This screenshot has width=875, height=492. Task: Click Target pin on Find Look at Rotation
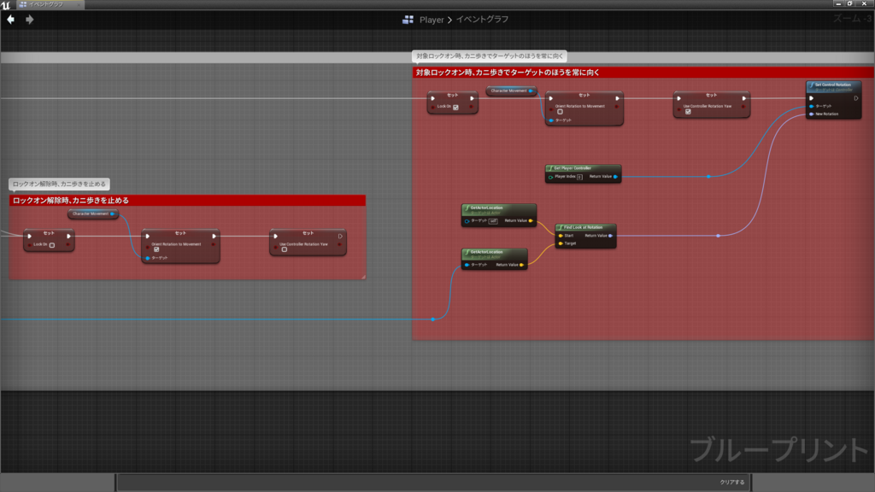(561, 243)
